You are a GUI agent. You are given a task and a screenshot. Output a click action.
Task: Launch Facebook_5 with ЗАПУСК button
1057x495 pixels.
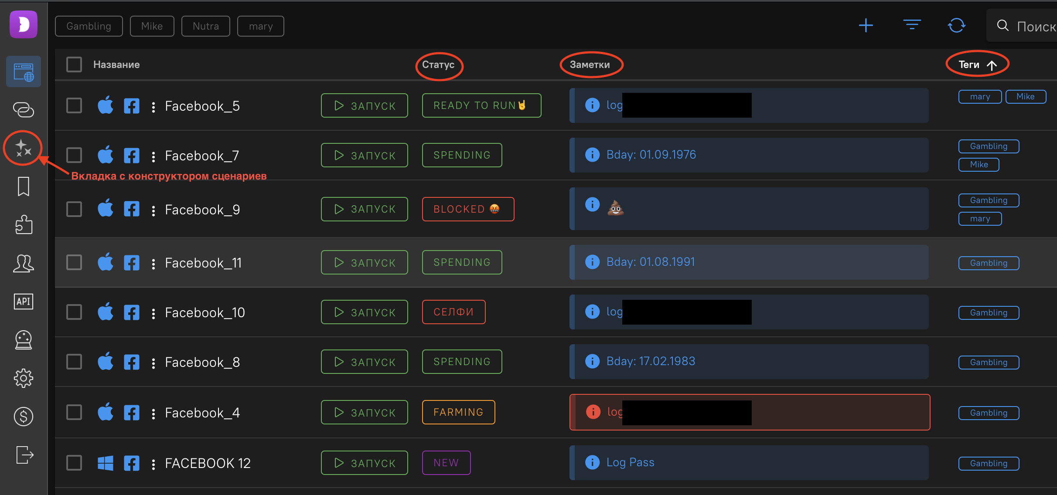point(365,105)
